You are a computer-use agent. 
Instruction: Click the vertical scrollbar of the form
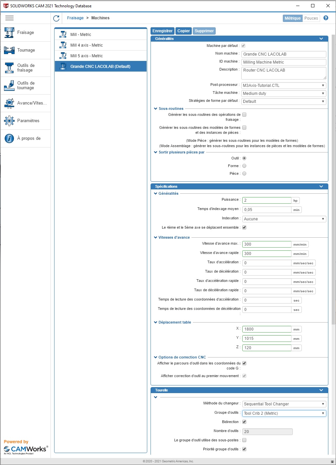pos(333,179)
